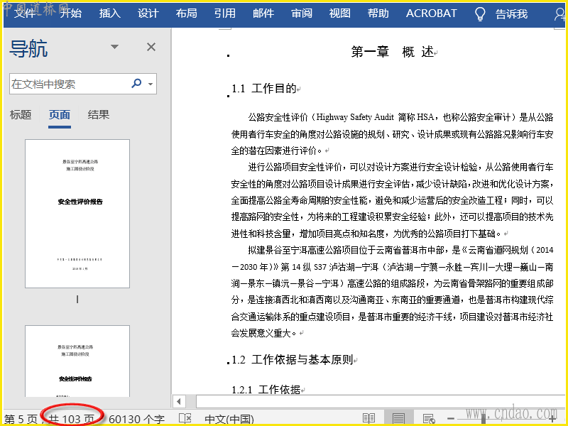
Task: Switch to Read Mode view icon
Action: pos(368,419)
